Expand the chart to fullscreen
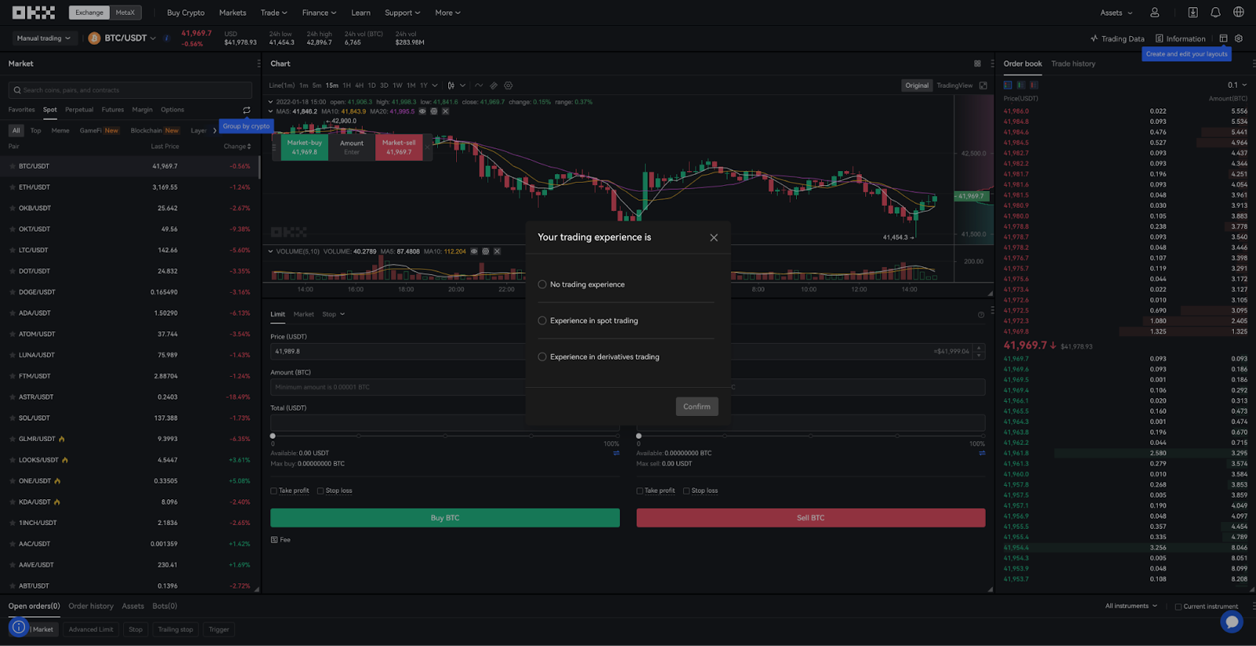Viewport: 1256px width, 646px height. pos(983,86)
